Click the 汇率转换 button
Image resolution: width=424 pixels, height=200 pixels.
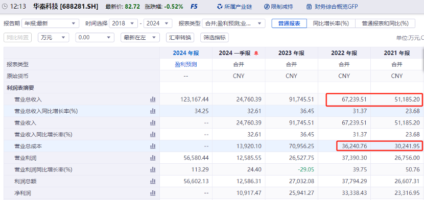pos(180,38)
